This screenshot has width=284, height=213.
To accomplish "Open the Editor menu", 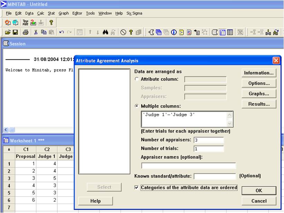I will coord(77,13).
